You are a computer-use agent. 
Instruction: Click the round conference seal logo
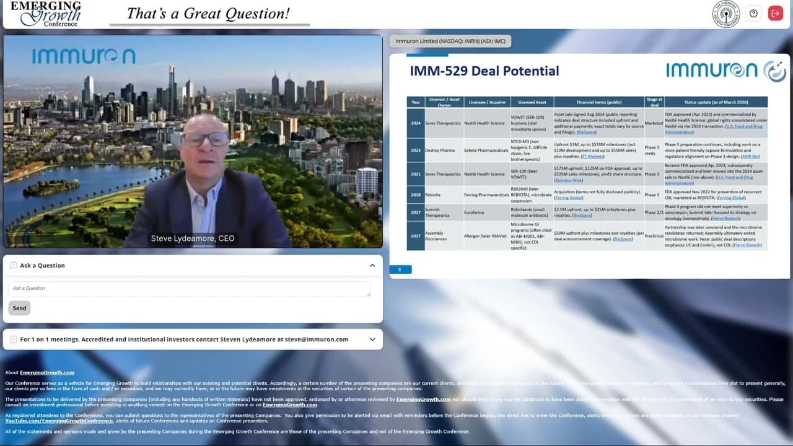click(x=726, y=14)
